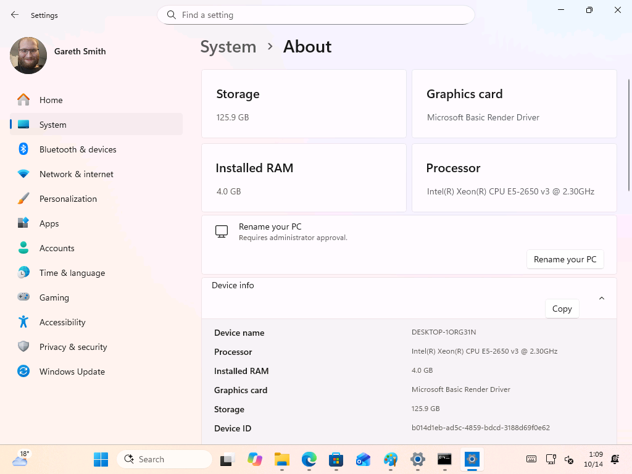Open Personalization settings
This screenshot has width=632, height=474.
(96, 199)
